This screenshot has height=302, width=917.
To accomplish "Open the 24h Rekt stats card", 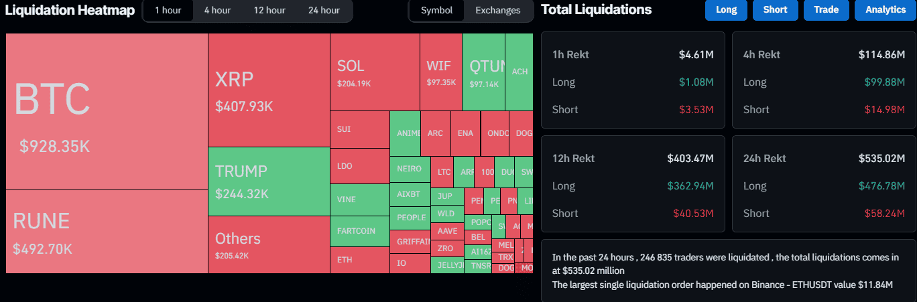I will [x=824, y=183].
